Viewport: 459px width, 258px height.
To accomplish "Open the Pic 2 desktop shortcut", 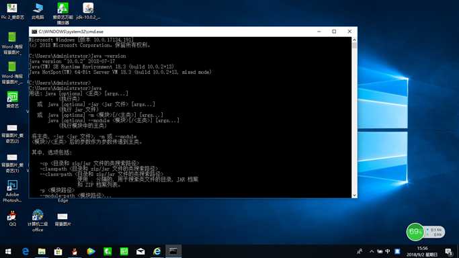I will 12,11.
